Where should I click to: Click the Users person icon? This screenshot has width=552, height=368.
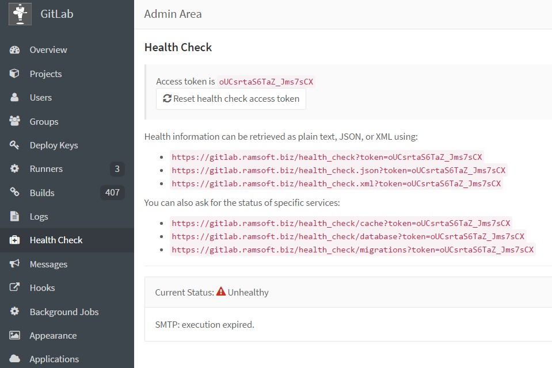coord(15,98)
